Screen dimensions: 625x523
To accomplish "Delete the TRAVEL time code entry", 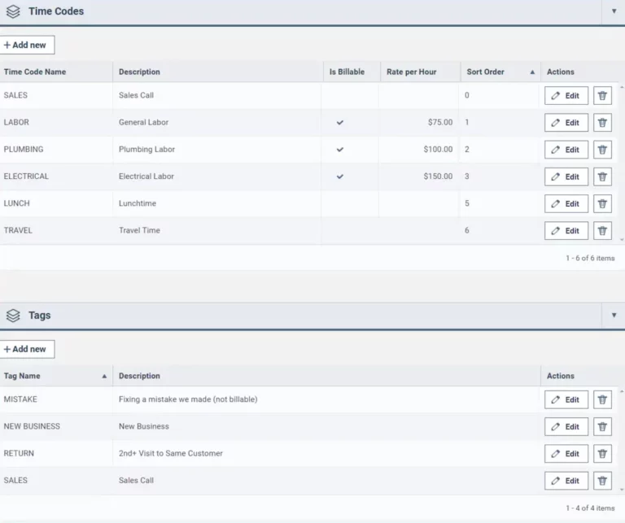I will [x=602, y=231].
